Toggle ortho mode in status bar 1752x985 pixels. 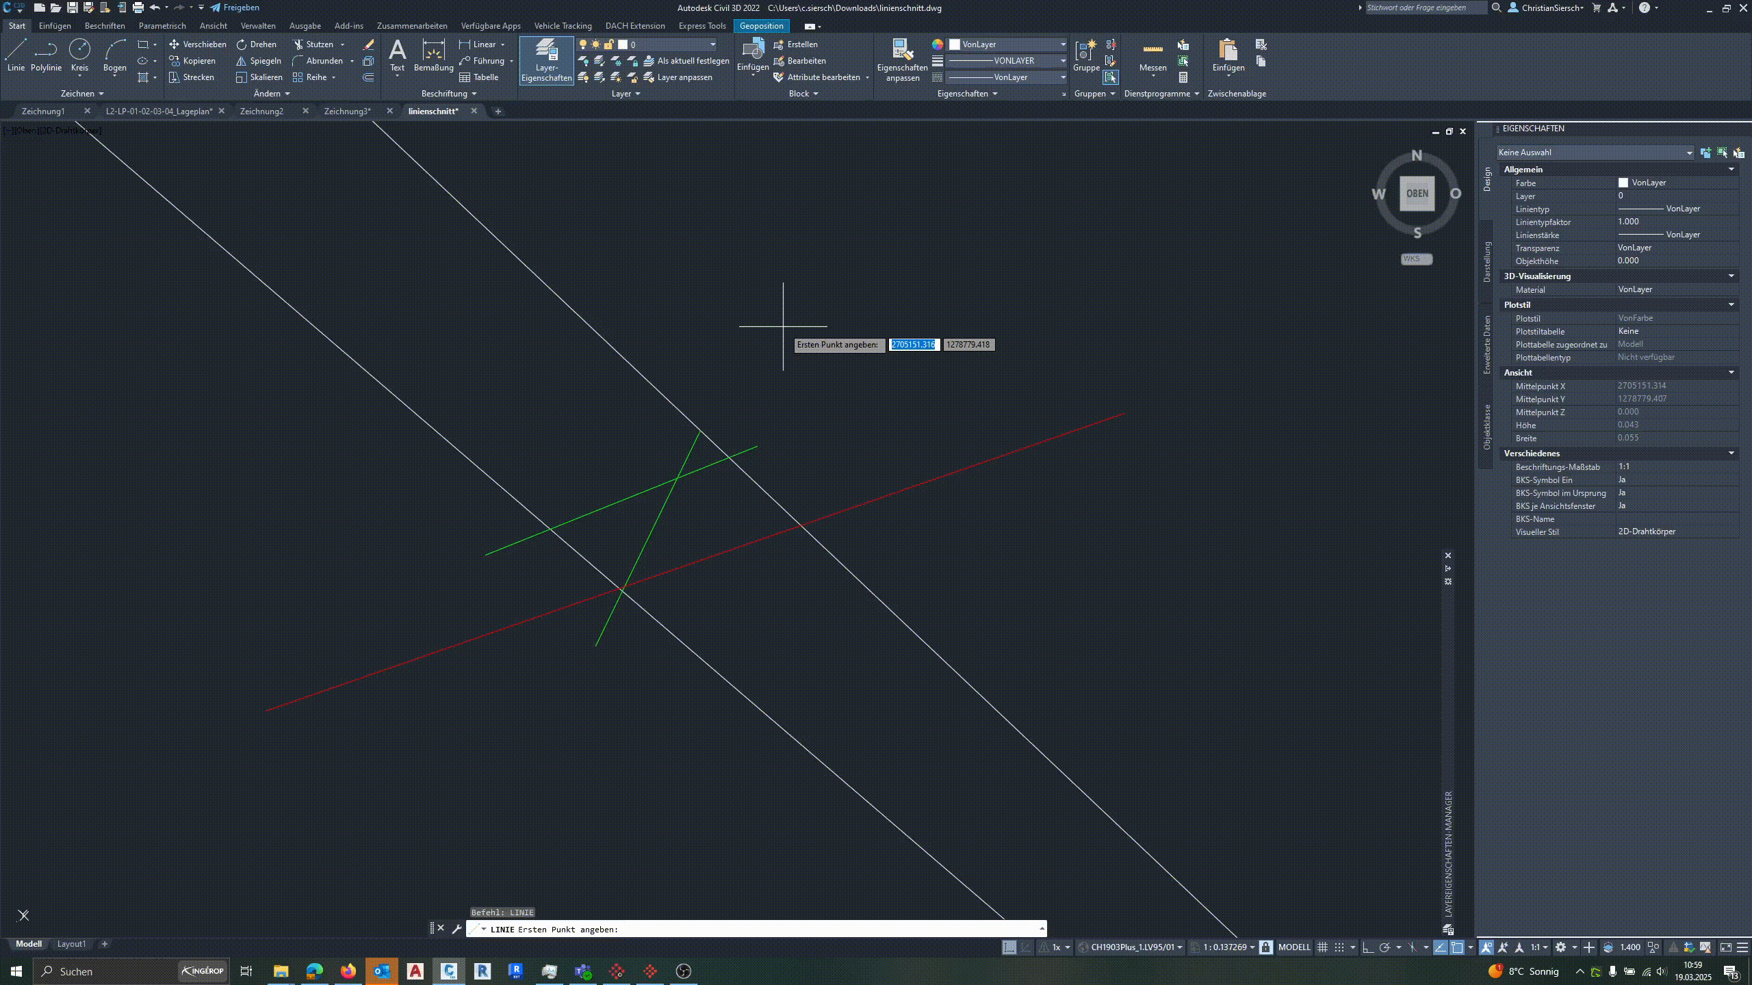click(x=1367, y=947)
